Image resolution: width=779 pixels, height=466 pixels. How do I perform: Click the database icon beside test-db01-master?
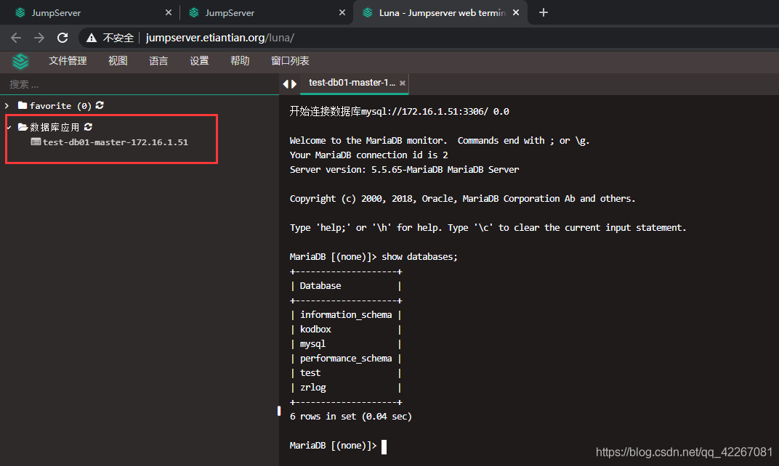click(x=36, y=142)
